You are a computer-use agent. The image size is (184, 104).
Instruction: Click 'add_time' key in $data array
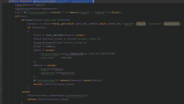click(47, 58)
